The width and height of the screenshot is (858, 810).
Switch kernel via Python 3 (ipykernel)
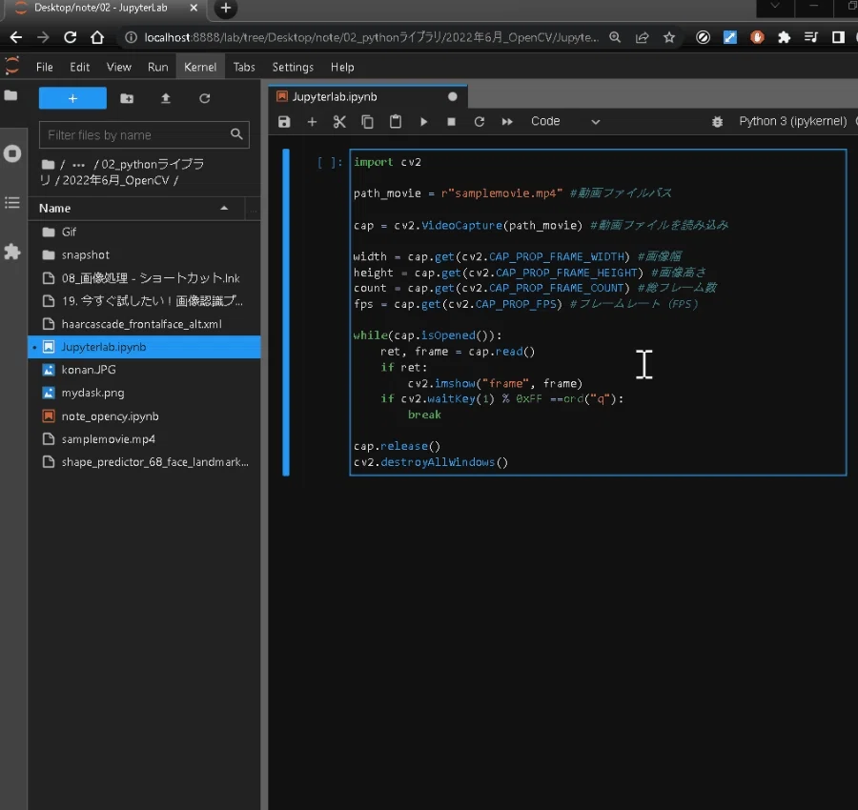click(793, 121)
